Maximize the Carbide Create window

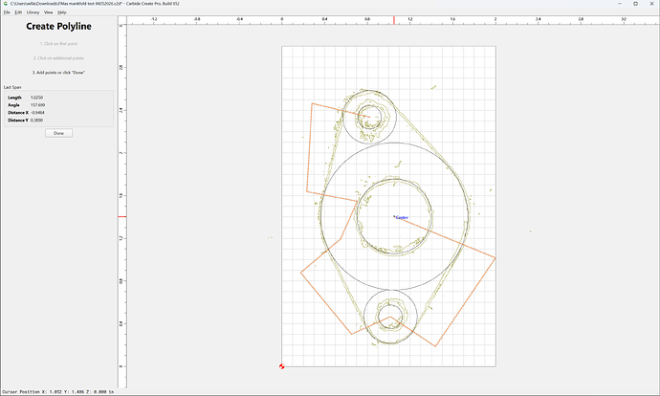[635, 4]
